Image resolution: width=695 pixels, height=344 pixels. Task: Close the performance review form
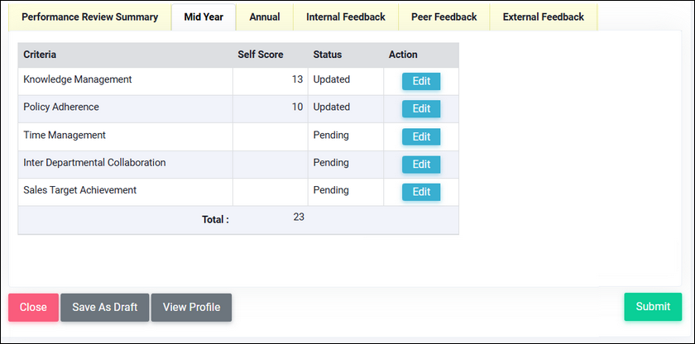pyautogui.click(x=33, y=307)
